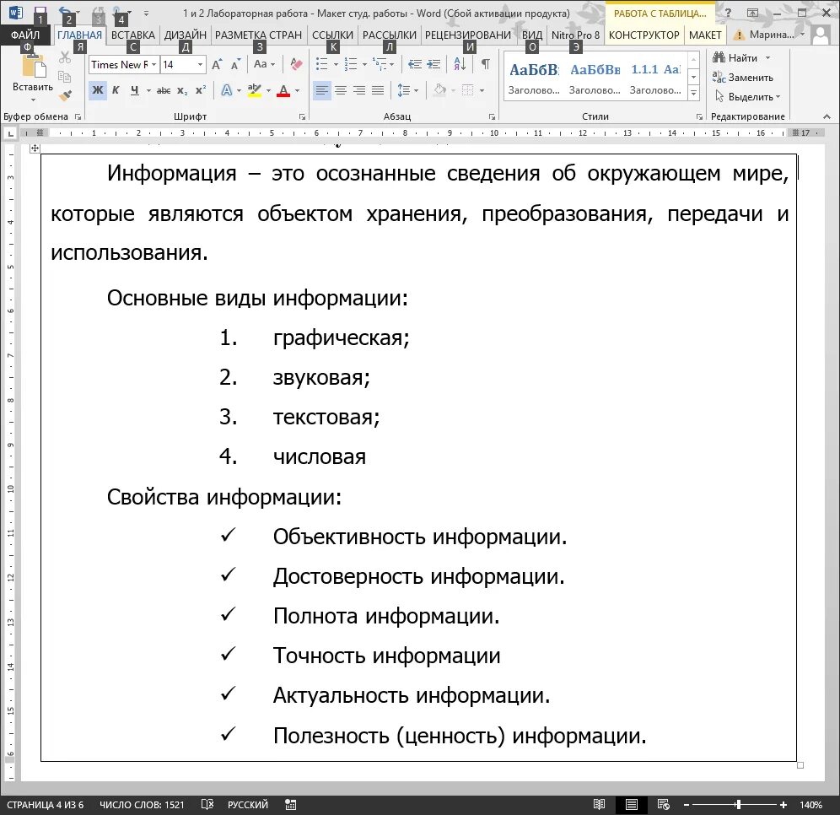Click page count СТРАНИЦА 4 ИЗ 6
The width and height of the screenshot is (840, 815).
[x=46, y=804]
